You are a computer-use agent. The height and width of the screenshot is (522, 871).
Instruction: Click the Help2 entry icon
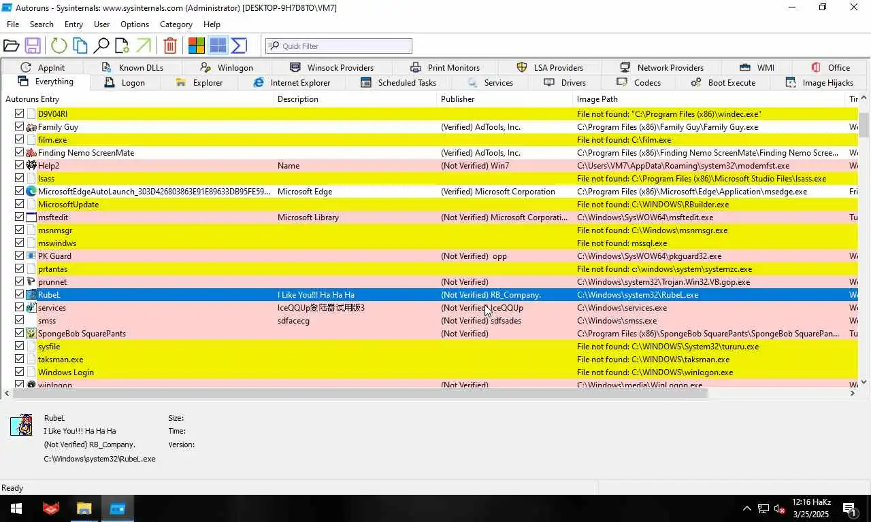coord(31,165)
